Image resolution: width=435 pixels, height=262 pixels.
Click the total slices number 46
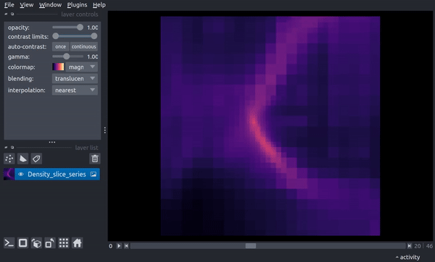click(x=429, y=246)
